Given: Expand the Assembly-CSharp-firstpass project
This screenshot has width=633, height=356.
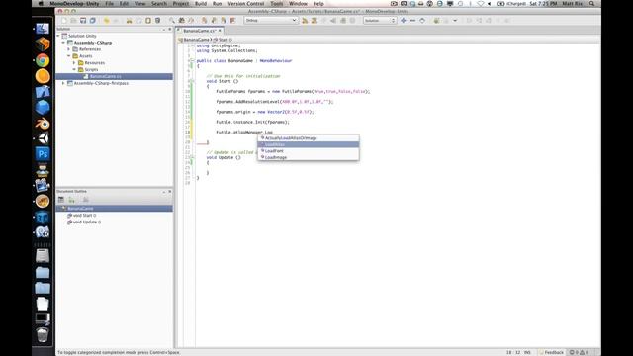Looking at the screenshot, I should 63,83.
